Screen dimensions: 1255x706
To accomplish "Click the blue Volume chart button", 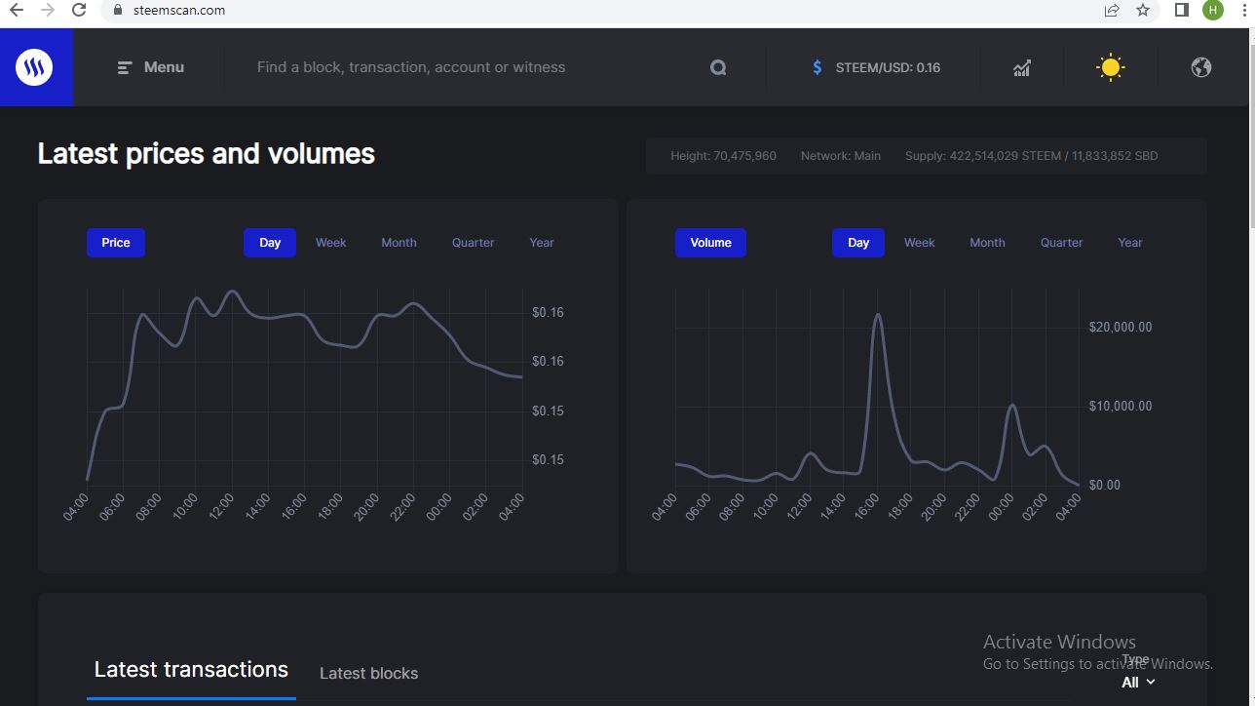I will click(710, 243).
